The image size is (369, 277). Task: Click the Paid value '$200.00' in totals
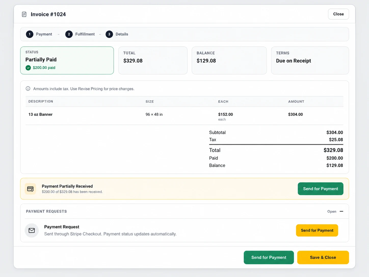[x=335, y=158]
